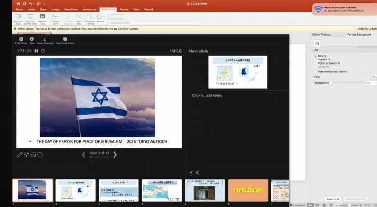The width and height of the screenshot is (377, 207).
Task: Enable Hide Background Graphics checkbox
Action: (x=315, y=71)
